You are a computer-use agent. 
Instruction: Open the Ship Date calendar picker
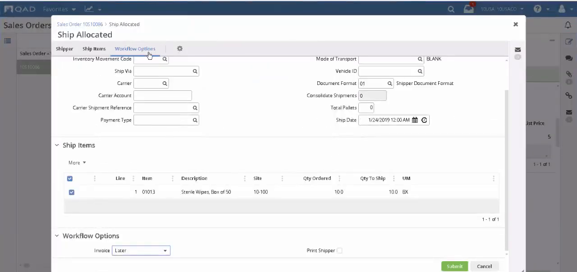pyautogui.click(x=415, y=120)
